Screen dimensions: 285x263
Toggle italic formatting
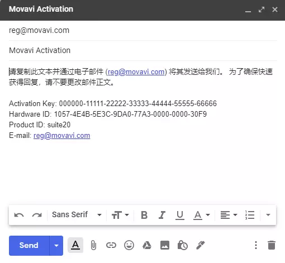click(162, 215)
